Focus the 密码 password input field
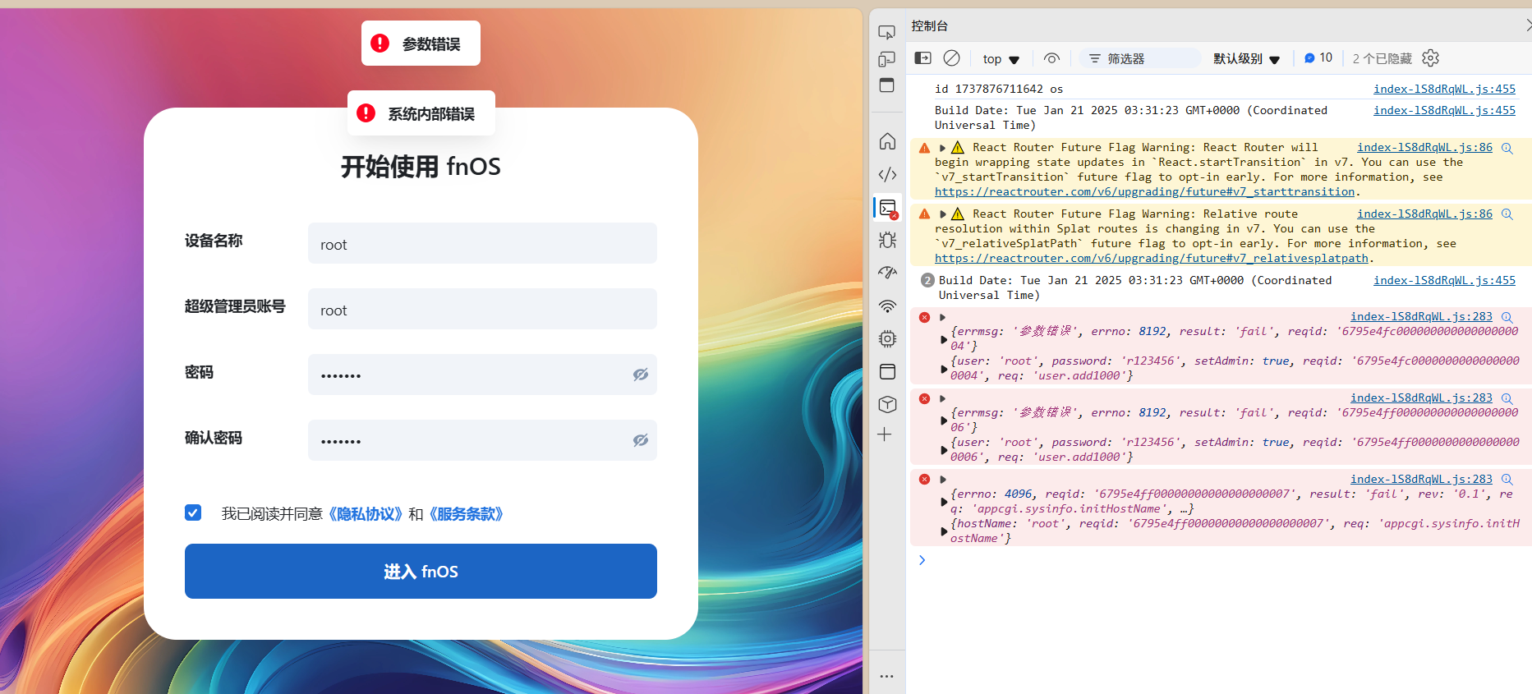 482,375
